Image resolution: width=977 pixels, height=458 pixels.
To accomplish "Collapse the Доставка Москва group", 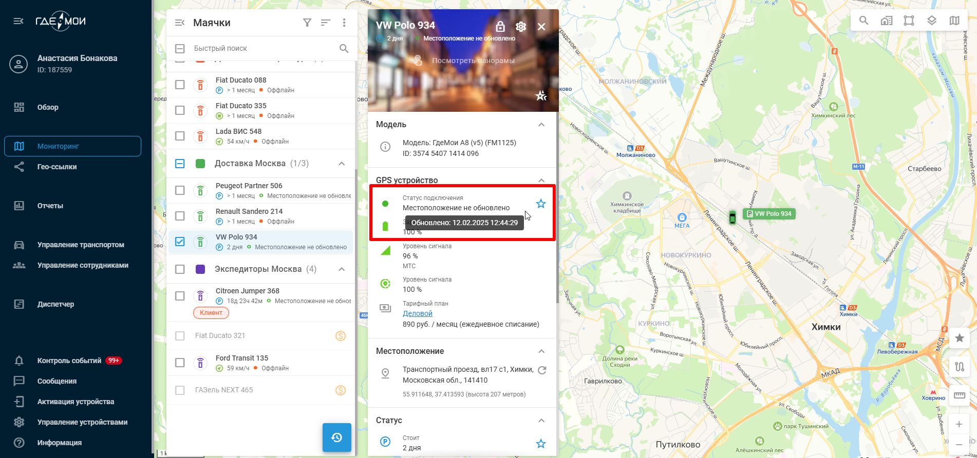I will coord(341,164).
